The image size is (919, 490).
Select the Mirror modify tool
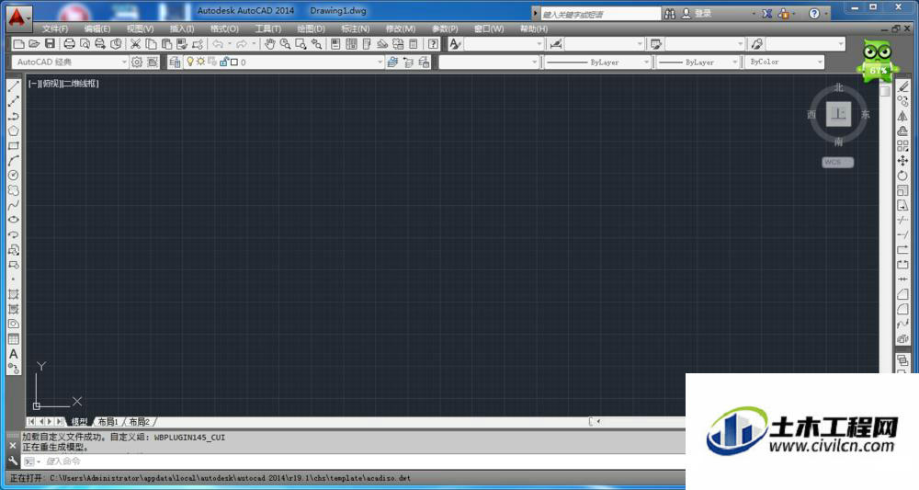(x=902, y=116)
